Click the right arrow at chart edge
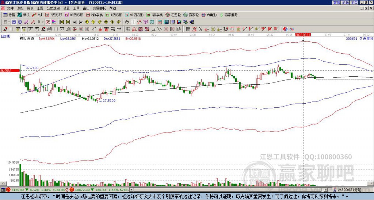 (371, 183)
